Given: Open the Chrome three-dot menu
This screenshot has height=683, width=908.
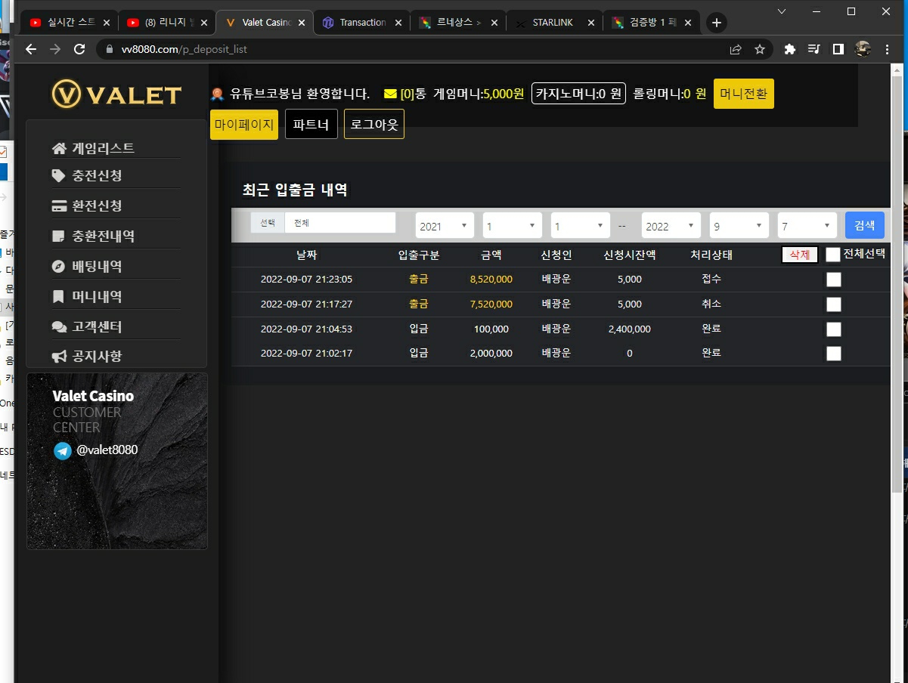Looking at the screenshot, I should click(888, 49).
